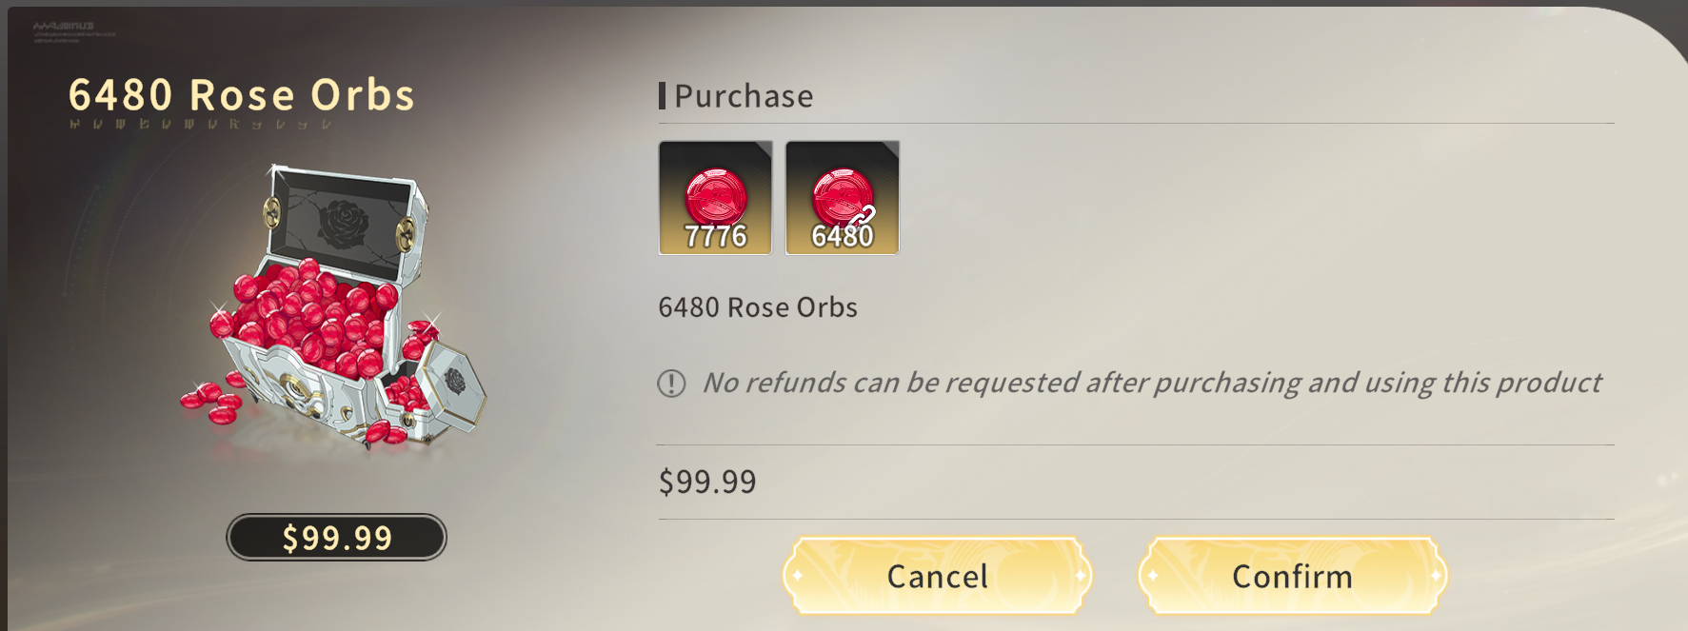This screenshot has height=631, width=1688.
Task: Click the 7776 quantity number label
Action: tap(716, 236)
